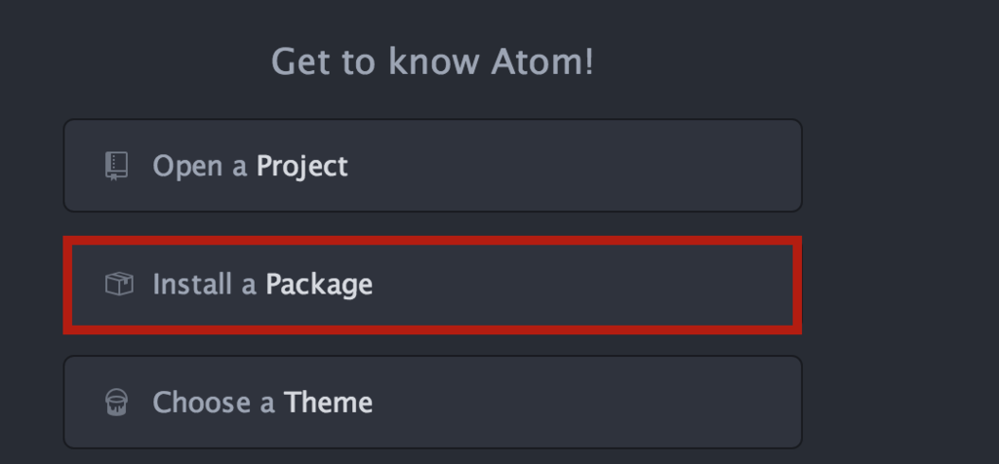Select the bold word Theme
Screen dimensions: 999x464
328,403
